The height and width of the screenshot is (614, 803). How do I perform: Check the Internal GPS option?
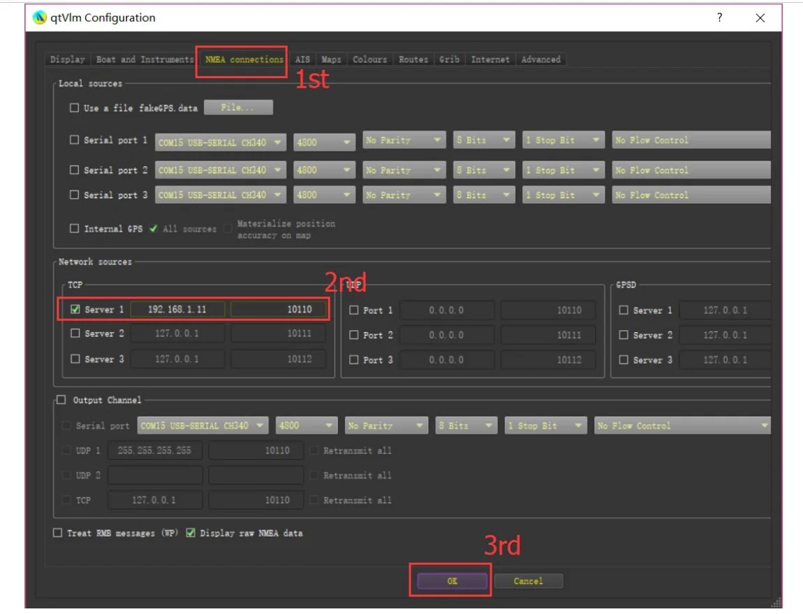point(75,229)
